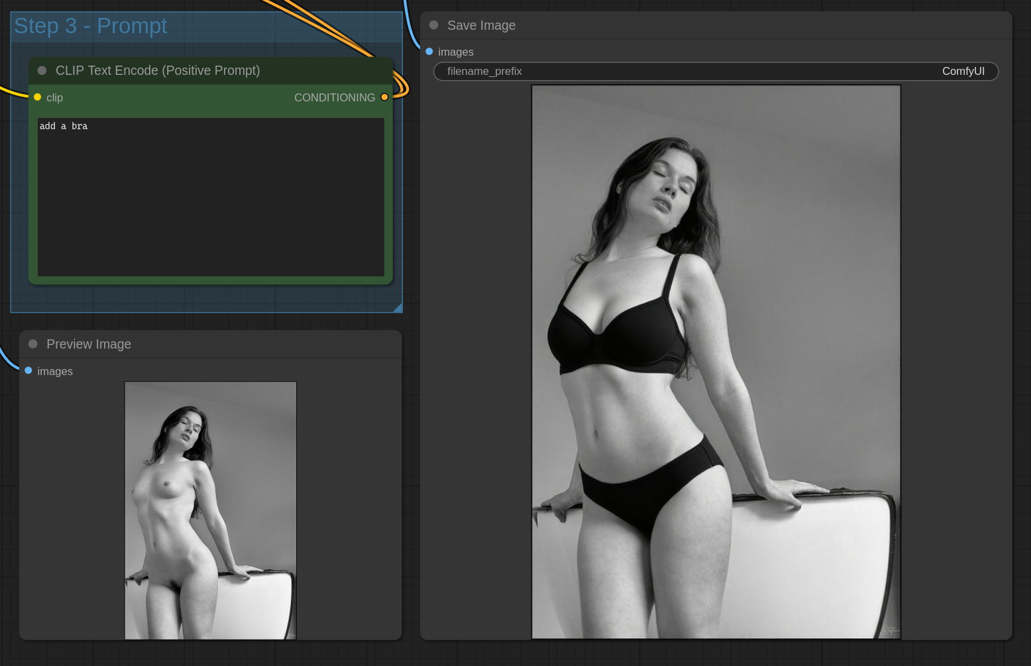This screenshot has height=666, width=1031.
Task: Click the yellow clip input port
Action: 37,97
